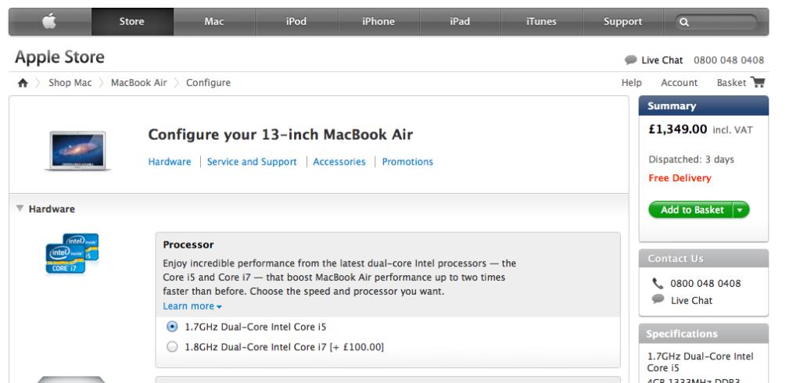Click the phone handset icon in Contact Us
The width and height of the screenshot is (800, 383).
tap(658, 284)
